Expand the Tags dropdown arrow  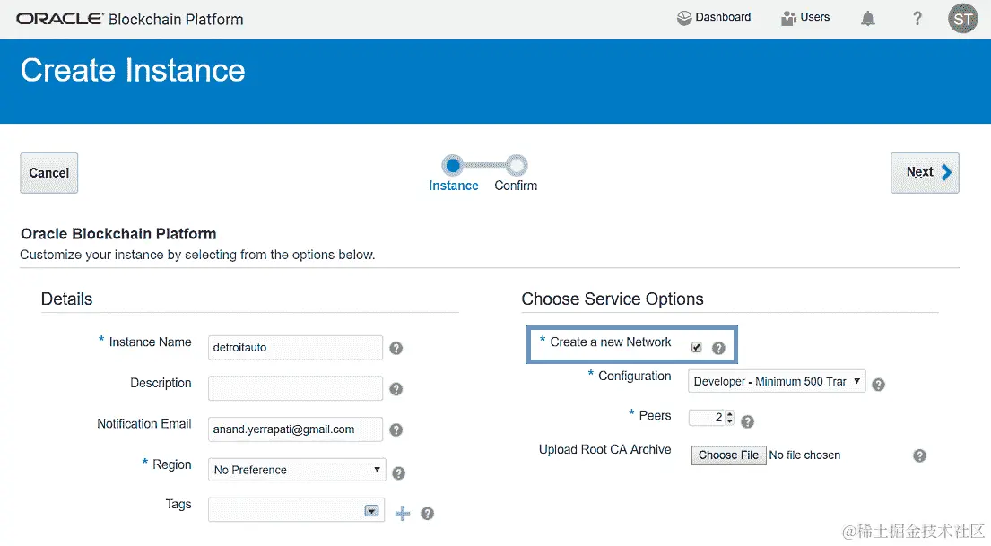371,511
